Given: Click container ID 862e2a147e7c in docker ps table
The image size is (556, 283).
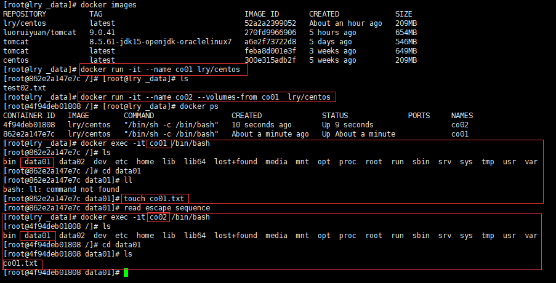Looking at the screenshot, I should (x=29, y=134).
